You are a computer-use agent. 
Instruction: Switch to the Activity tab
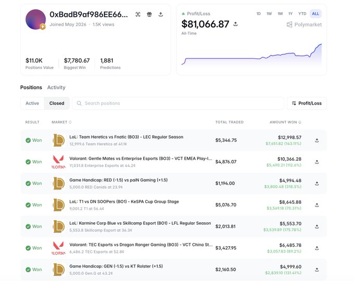point(56,87)
